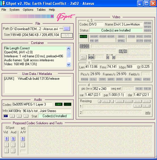Select audio stream 4

click(x=26, y=116)
